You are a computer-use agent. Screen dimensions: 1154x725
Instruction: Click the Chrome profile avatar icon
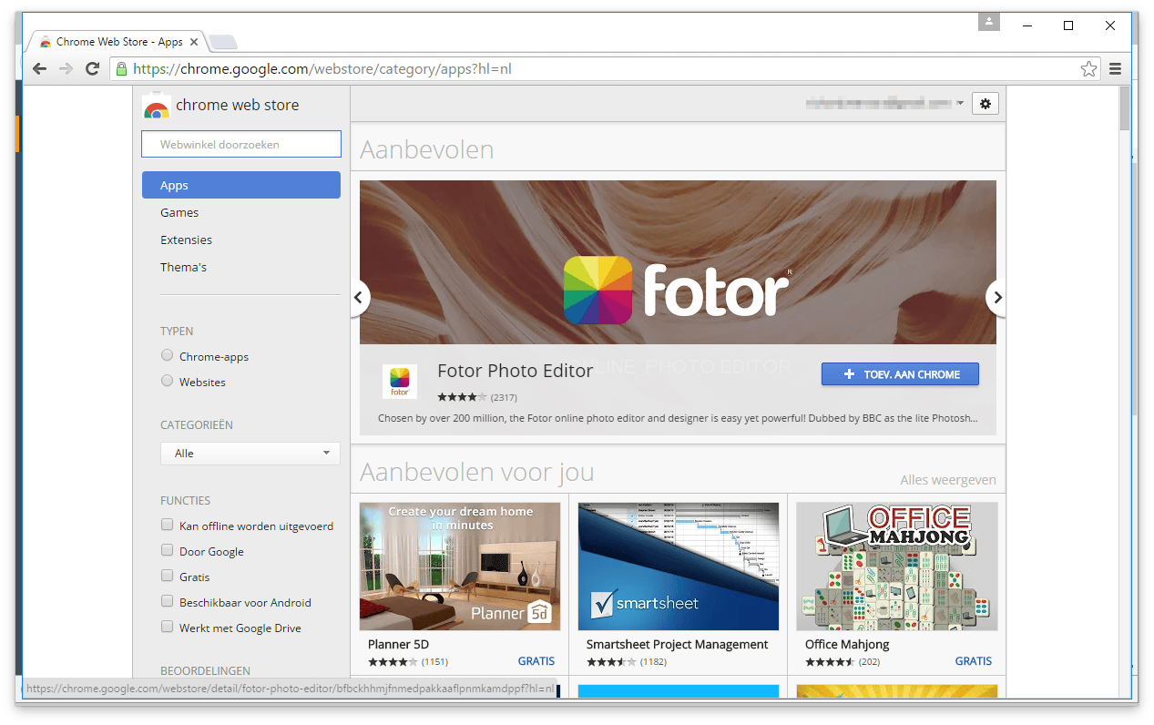tap(989, 22)
